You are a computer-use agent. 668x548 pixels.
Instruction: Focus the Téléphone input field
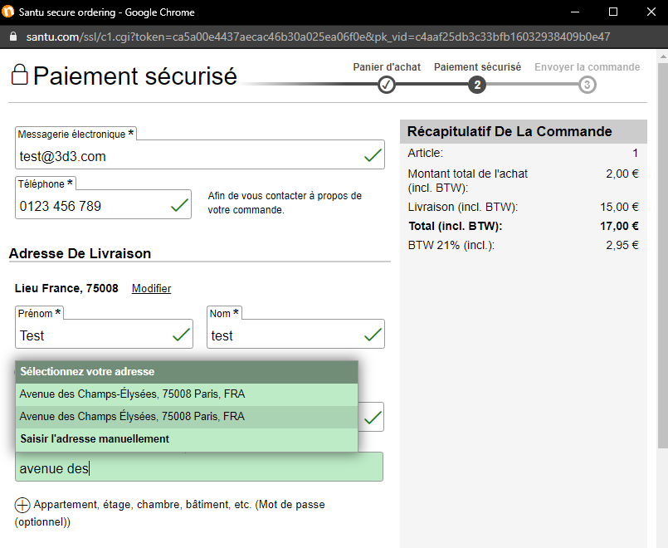[x=91, y=206]
